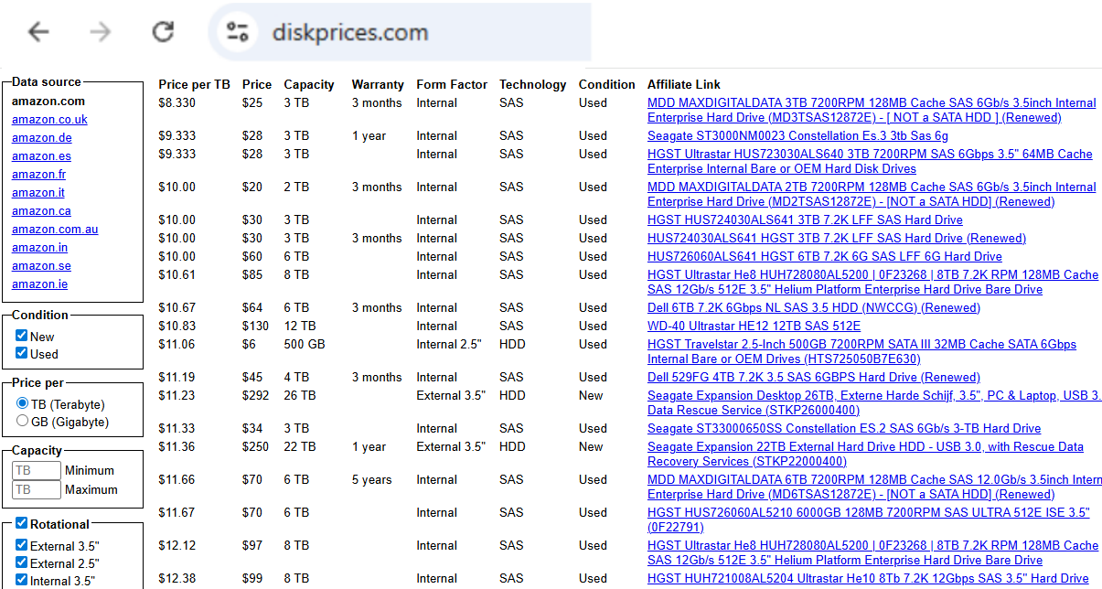Open amazon.in data source
Viewport: 1102px width, 589px height.
tap(39, 247)
